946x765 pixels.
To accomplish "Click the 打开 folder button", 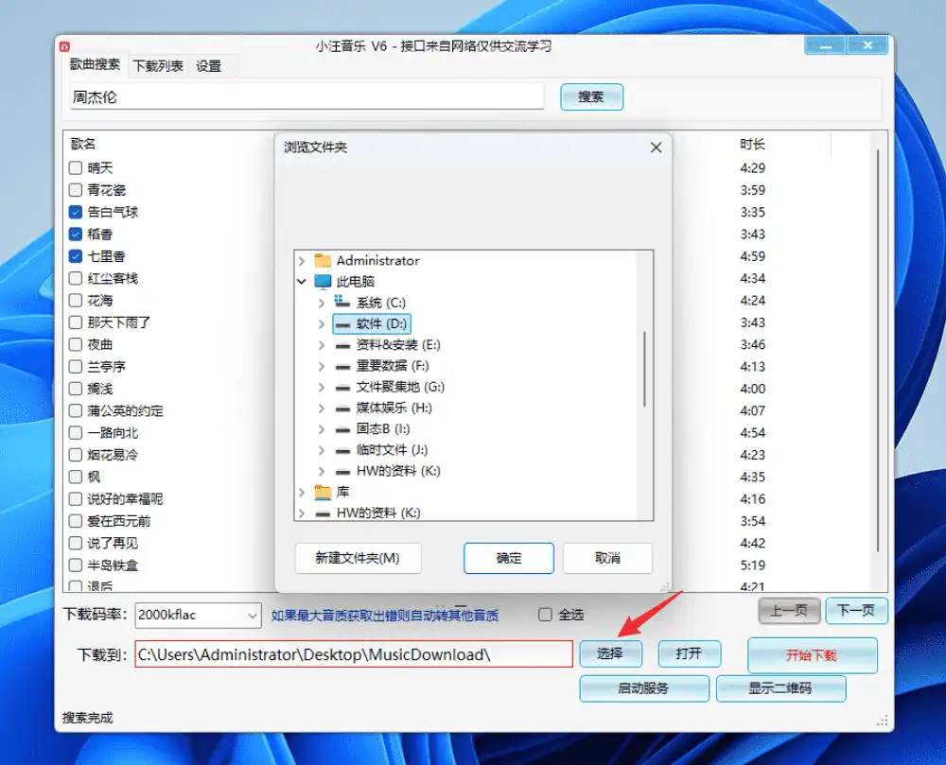I will pyautogui.click(x=689, y=653).
